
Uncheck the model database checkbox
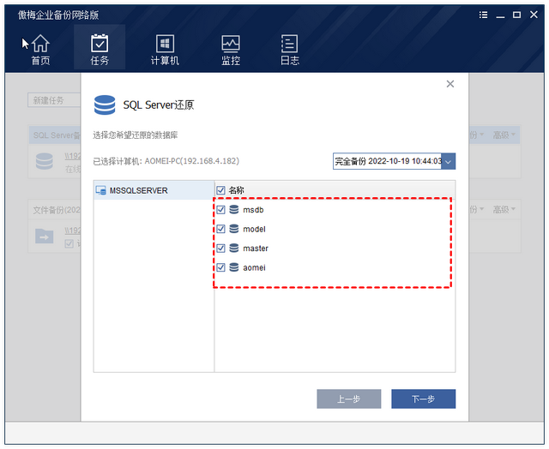tap(220, 229)
